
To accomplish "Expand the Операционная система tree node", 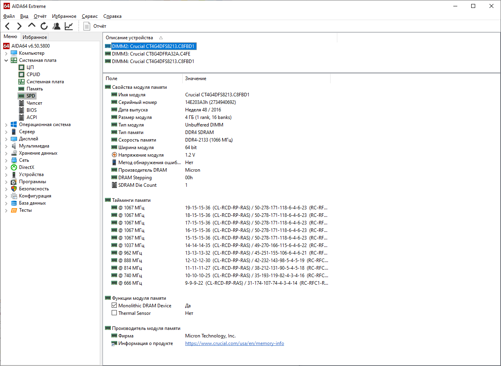I will pos(6,125).
